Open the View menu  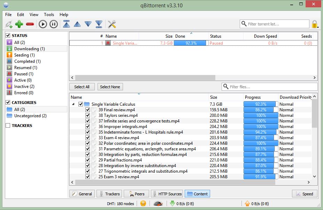(34, 15)
